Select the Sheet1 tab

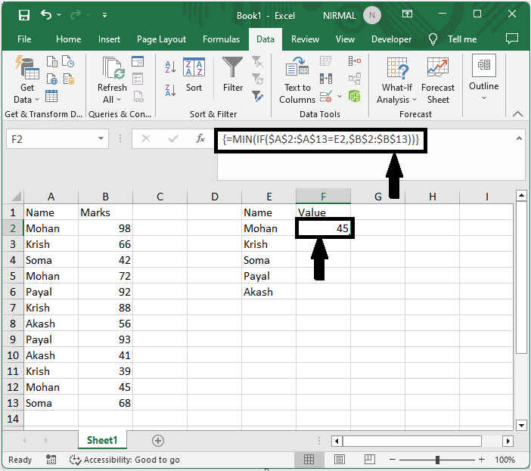(x=102, y=440)
